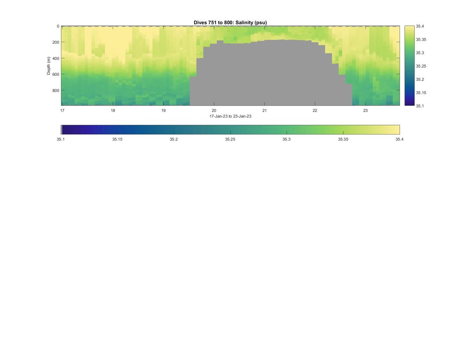Select the x-axis tick label "17"

pos(62,111)
